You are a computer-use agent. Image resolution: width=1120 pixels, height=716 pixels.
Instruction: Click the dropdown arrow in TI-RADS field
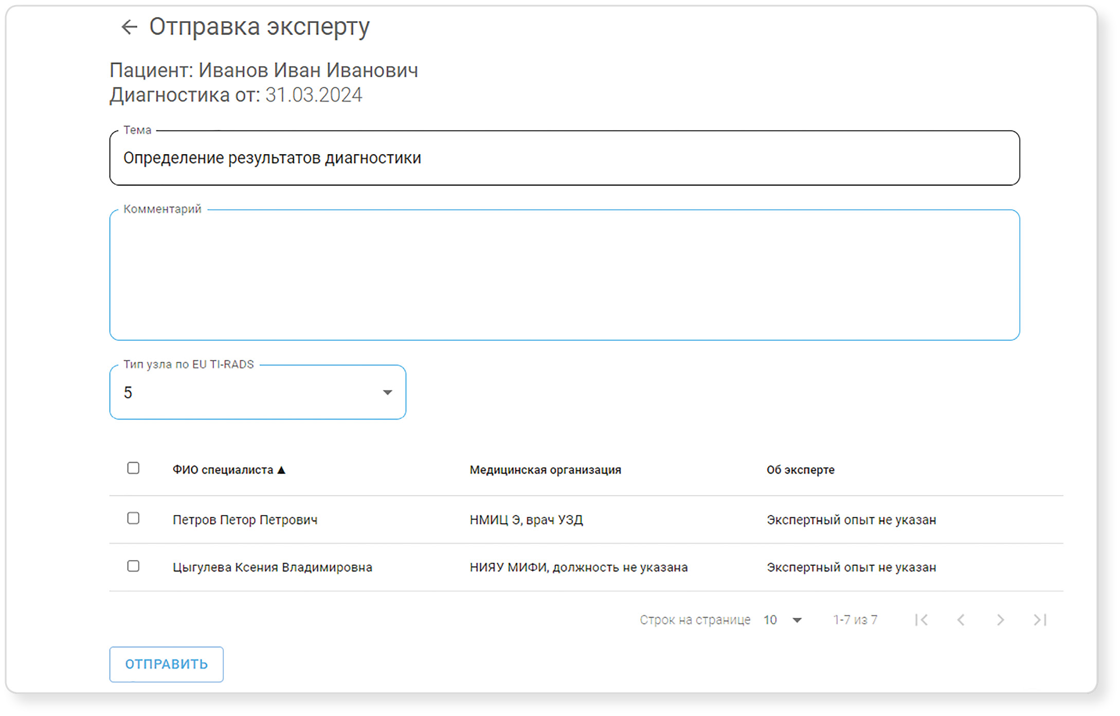pos(387,393)
